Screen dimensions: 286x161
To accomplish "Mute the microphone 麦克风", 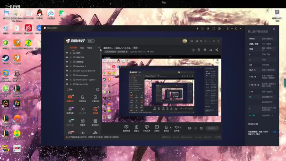I will (166, 128).
